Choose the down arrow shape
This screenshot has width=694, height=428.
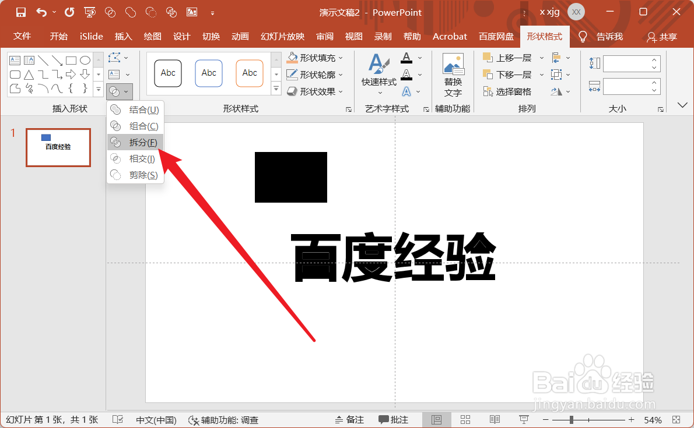click(x=85, y=75)
